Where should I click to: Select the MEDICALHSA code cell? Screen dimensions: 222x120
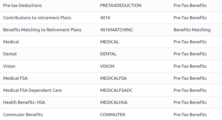[114, 102]
